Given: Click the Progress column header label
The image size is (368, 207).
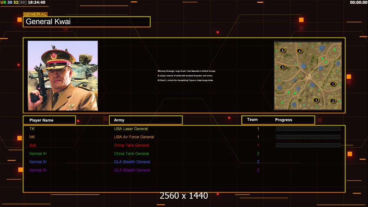Looking at the screenshot, I should [x=283, y=120].
